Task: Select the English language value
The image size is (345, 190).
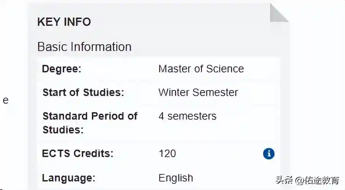Action: pyautogui.click(x=176, y=178)
